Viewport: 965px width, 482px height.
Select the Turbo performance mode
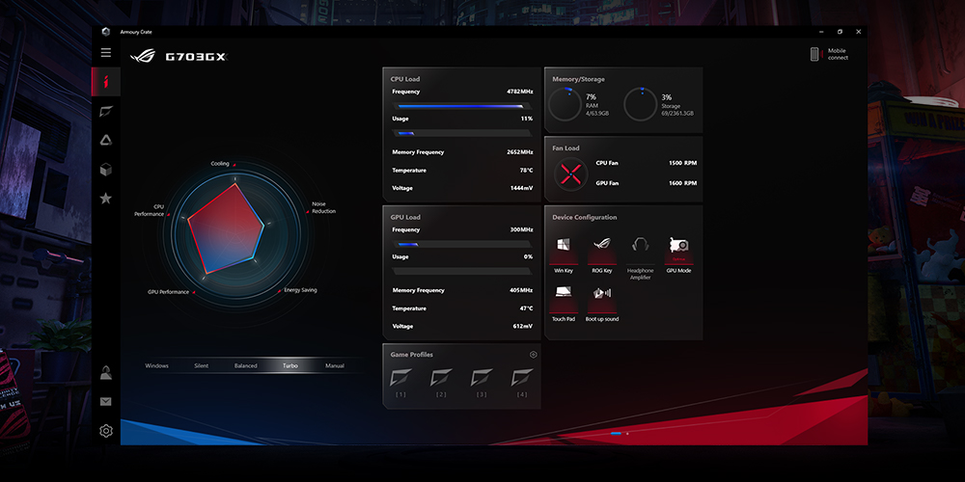tap(289, 365)
